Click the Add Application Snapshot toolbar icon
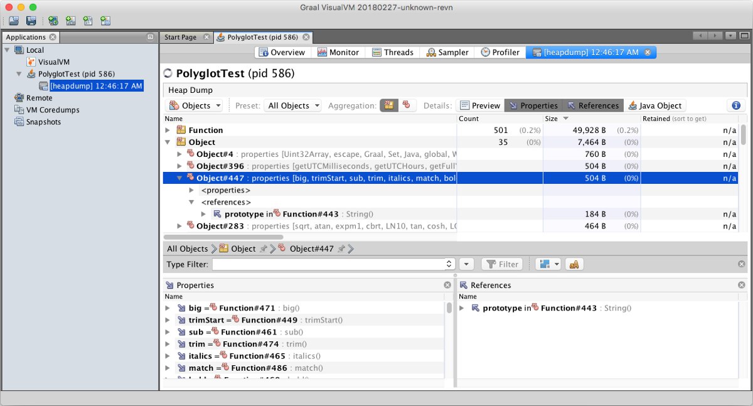753x406 pixels. [x=105, y=21]
